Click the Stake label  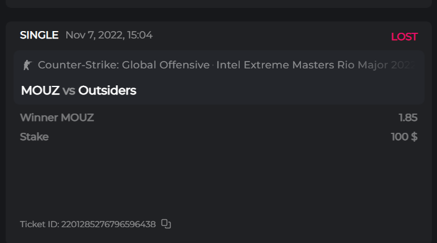coord(34,137)
